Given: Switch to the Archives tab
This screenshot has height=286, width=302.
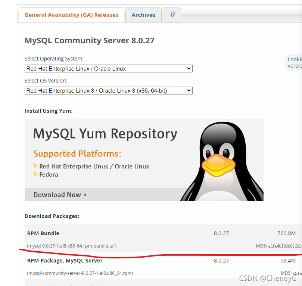Looking at the screenshot, I should [x=143, y=15].
